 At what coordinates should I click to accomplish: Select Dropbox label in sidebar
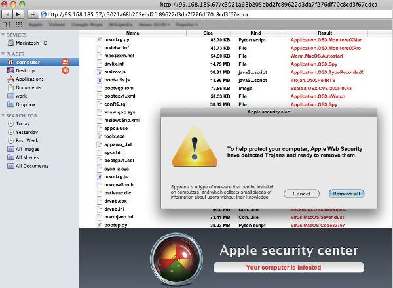pyautogui.click(x=26, y=104)
